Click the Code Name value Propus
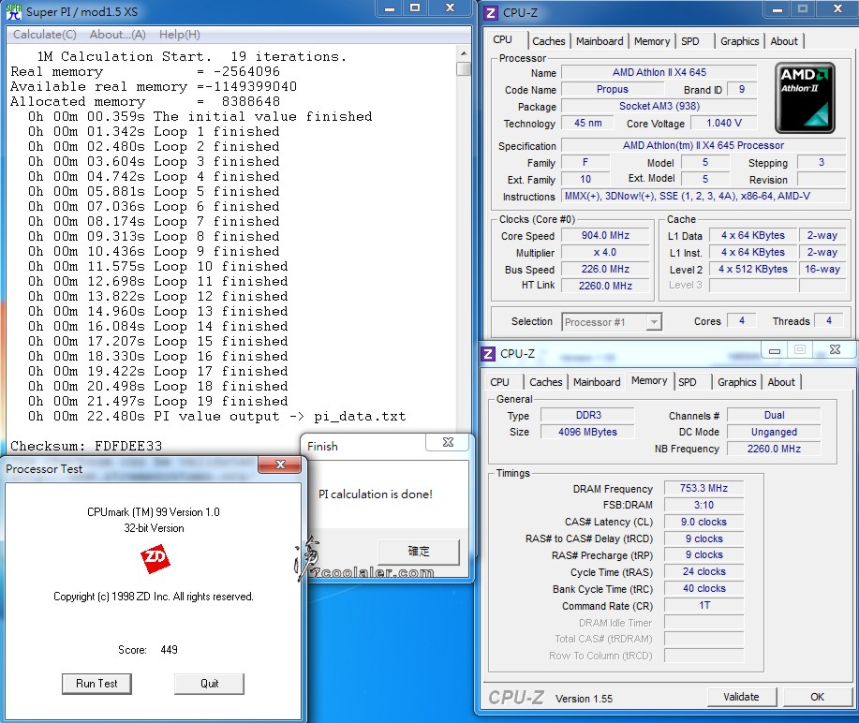Screen dimensions: 859x723 613,89
